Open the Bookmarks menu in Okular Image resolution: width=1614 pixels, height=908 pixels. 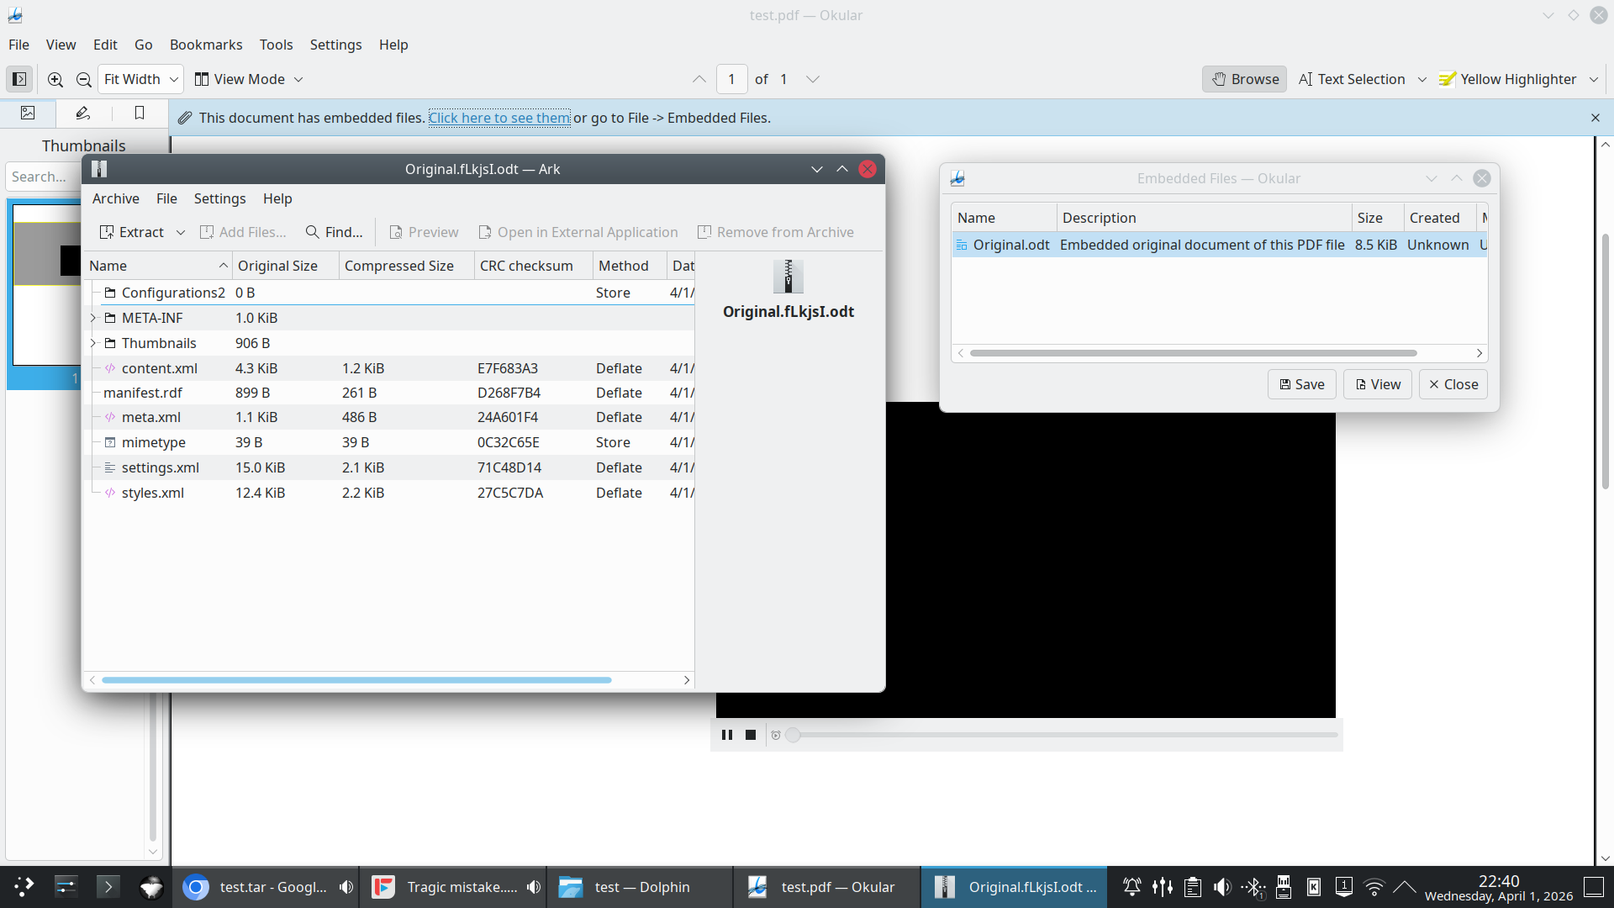point(206,45)
